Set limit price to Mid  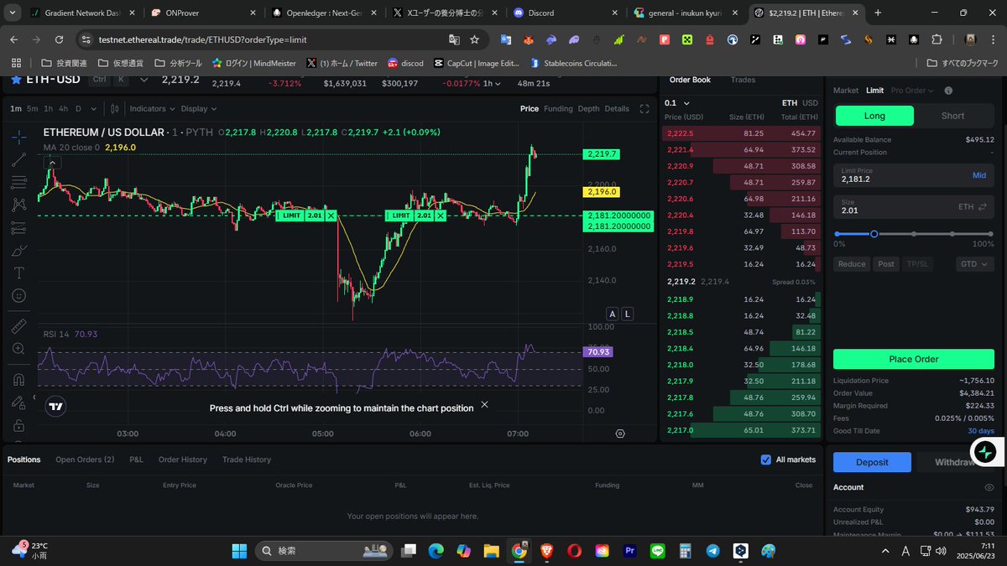979,175
